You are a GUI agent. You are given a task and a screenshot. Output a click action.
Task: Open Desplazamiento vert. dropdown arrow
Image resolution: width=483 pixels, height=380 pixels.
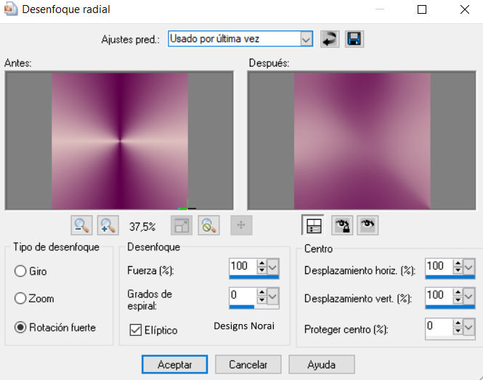coord(468,296)
